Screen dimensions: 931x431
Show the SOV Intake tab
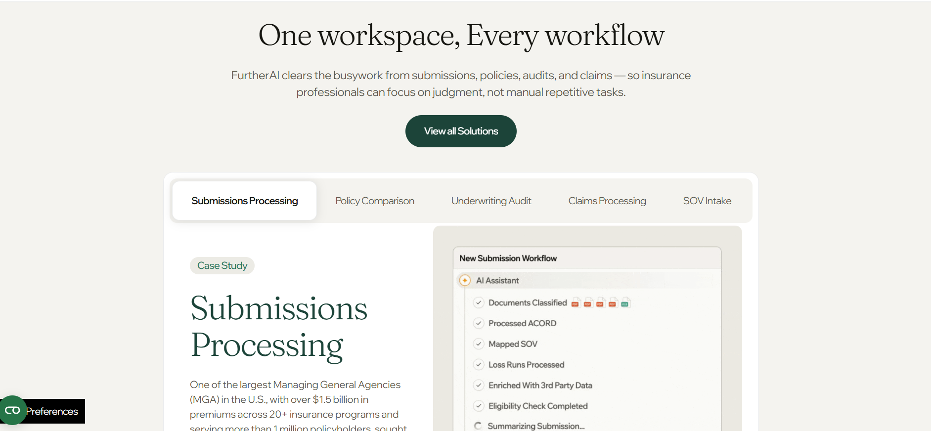click(707, 201)
